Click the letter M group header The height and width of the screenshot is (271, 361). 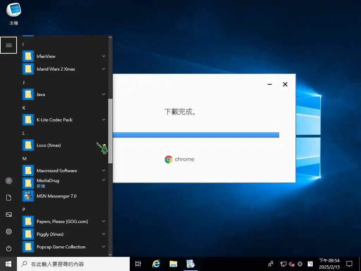24,158
